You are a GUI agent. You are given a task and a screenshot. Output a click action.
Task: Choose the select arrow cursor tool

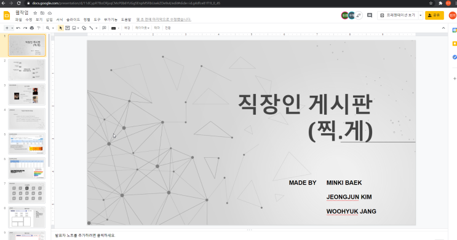[61, 28]
